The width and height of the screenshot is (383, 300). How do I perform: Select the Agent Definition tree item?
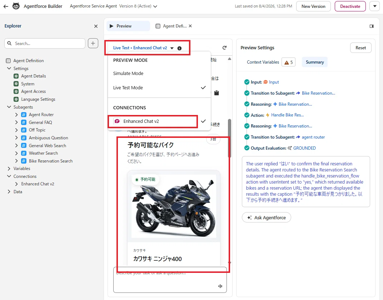click(x=29, y=61)
